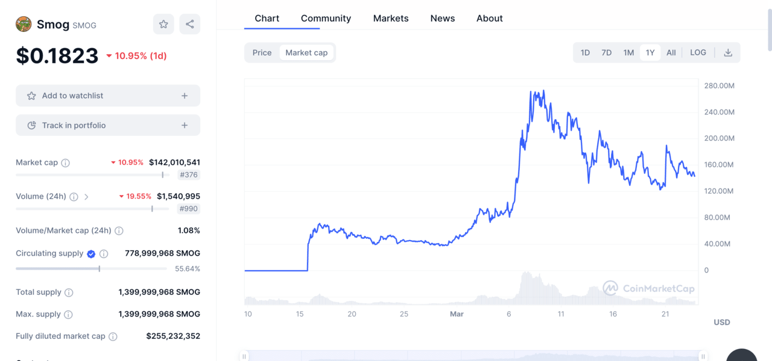The width and height of the screenshot is (772, 361).
Task: Click the star favorite icon button
Action: 163,24
